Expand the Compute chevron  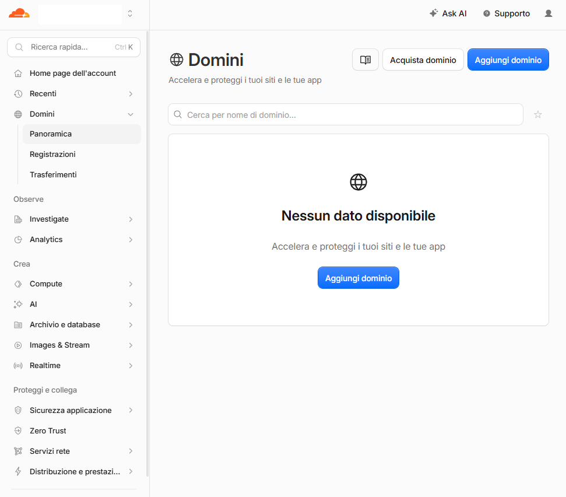[x=131, y=284]
